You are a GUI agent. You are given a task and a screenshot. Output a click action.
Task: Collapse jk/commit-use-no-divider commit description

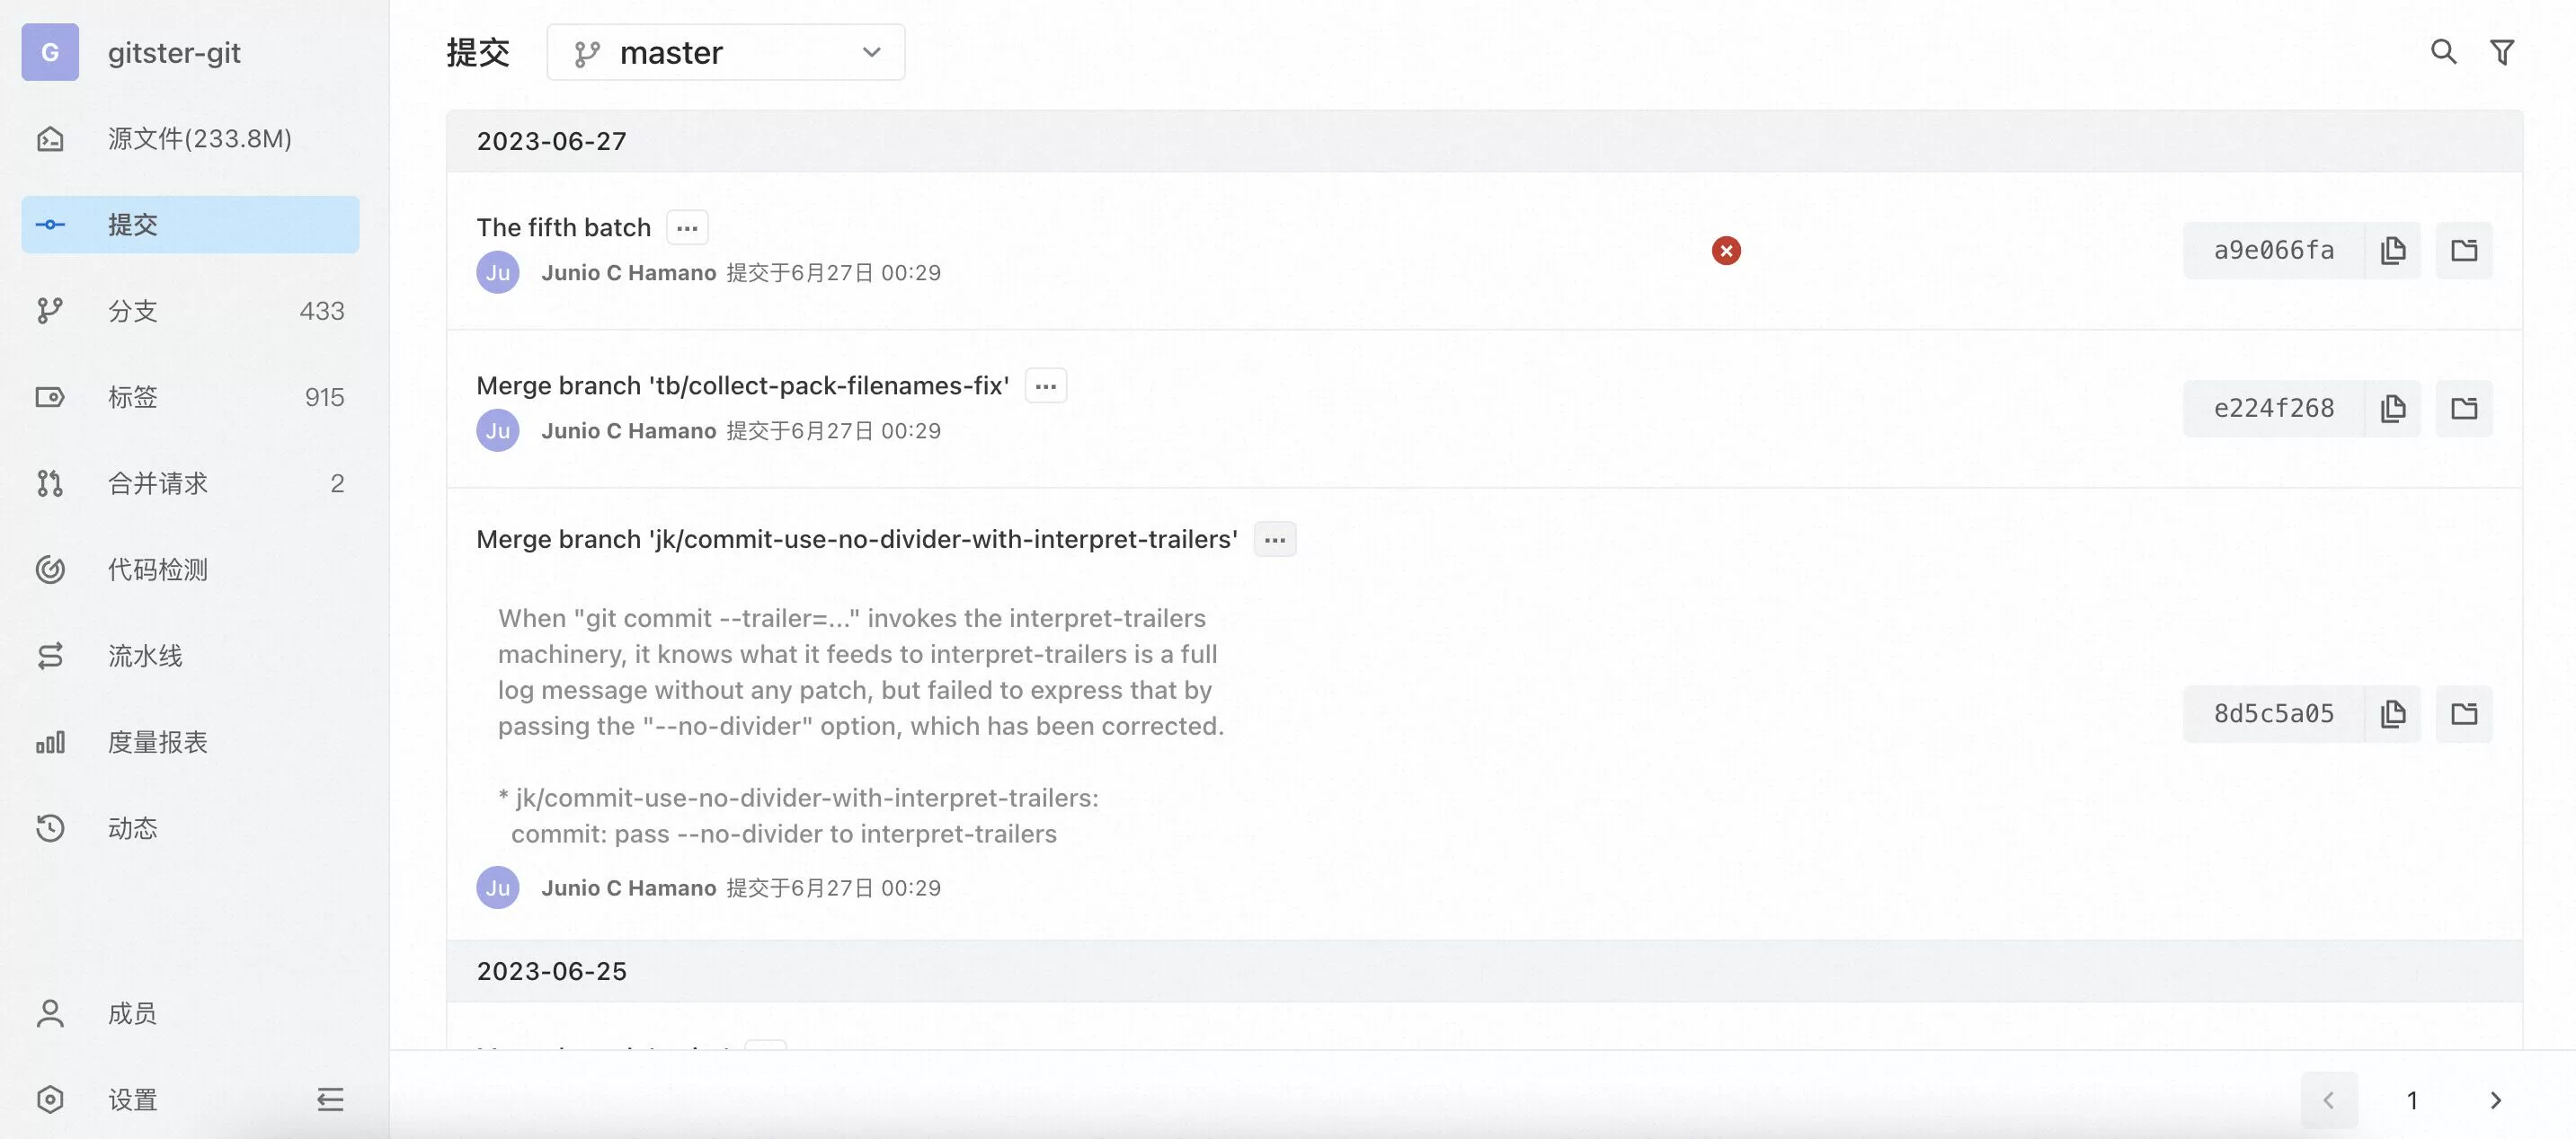(1275, 540)
